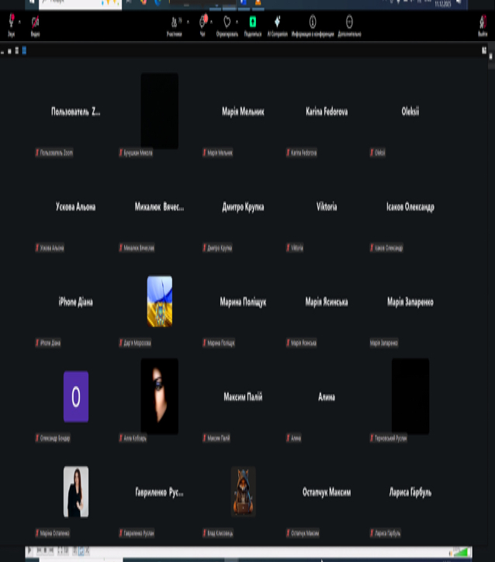
Task: Click the green Поделиться share screen icon
Action: point(252,23)
